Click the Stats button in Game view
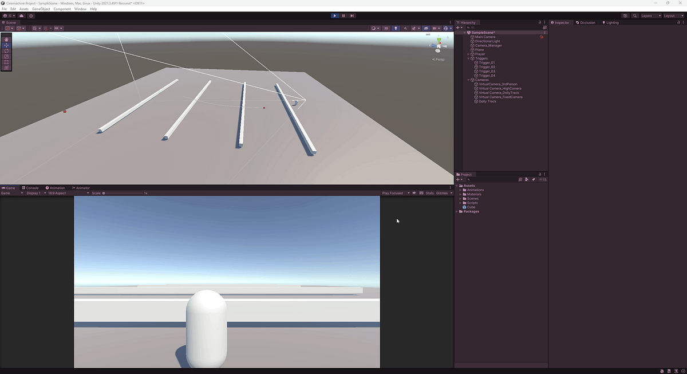The height and width of the screenshot is (374, 687). tap(429, 193)
